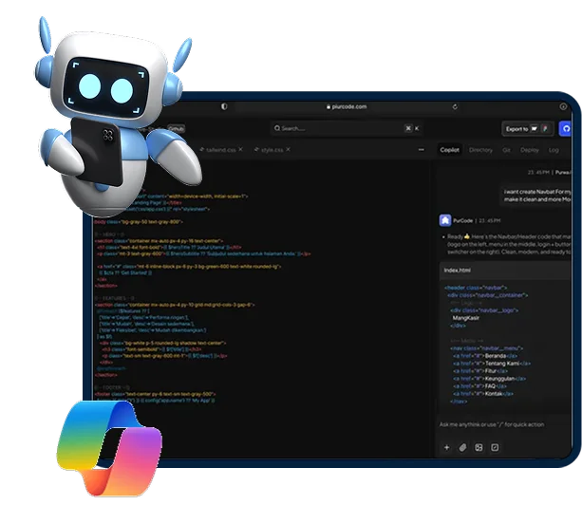Click the slash quick action icon
The image size is (582, 505).
[x=495, y=447]
